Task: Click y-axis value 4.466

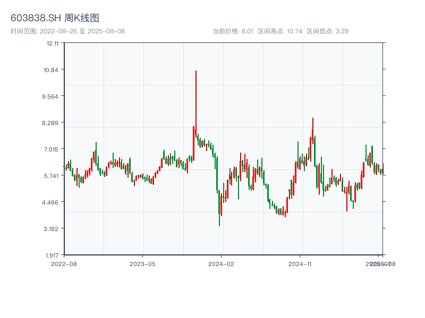Action: [50, 202]
